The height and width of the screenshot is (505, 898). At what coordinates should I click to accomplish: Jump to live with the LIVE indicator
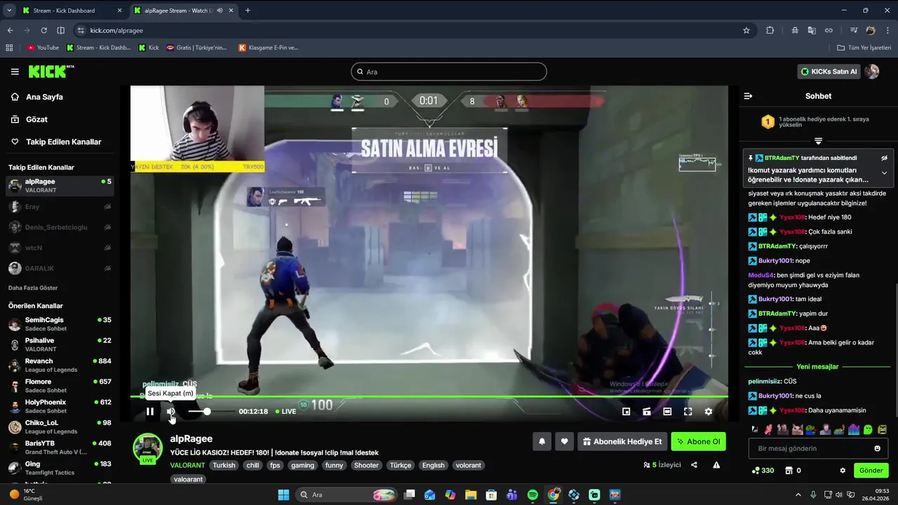pyautogui.click(x=286, y=412)
